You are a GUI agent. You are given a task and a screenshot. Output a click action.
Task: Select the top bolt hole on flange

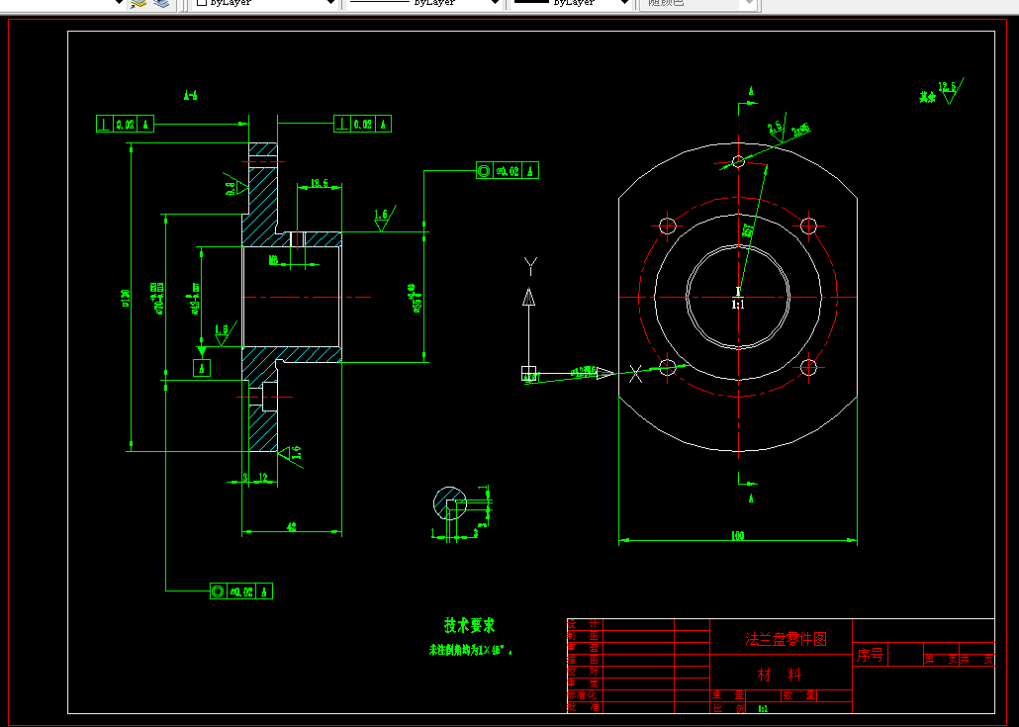click(739, 161)
